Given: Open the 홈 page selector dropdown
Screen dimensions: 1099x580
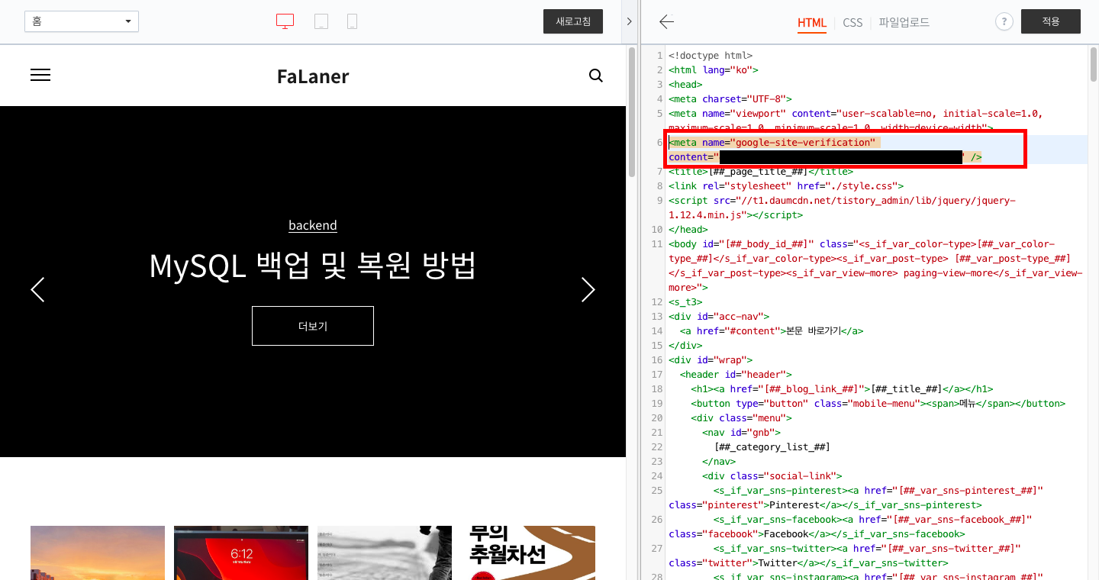Looking at the screenshot, I should [81, 21].
